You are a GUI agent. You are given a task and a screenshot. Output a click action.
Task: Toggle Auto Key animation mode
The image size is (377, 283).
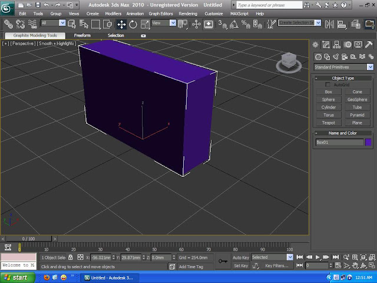[x=241, y=258]
